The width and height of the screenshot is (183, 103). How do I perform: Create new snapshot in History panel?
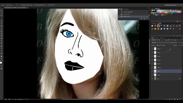coord(144,19)
